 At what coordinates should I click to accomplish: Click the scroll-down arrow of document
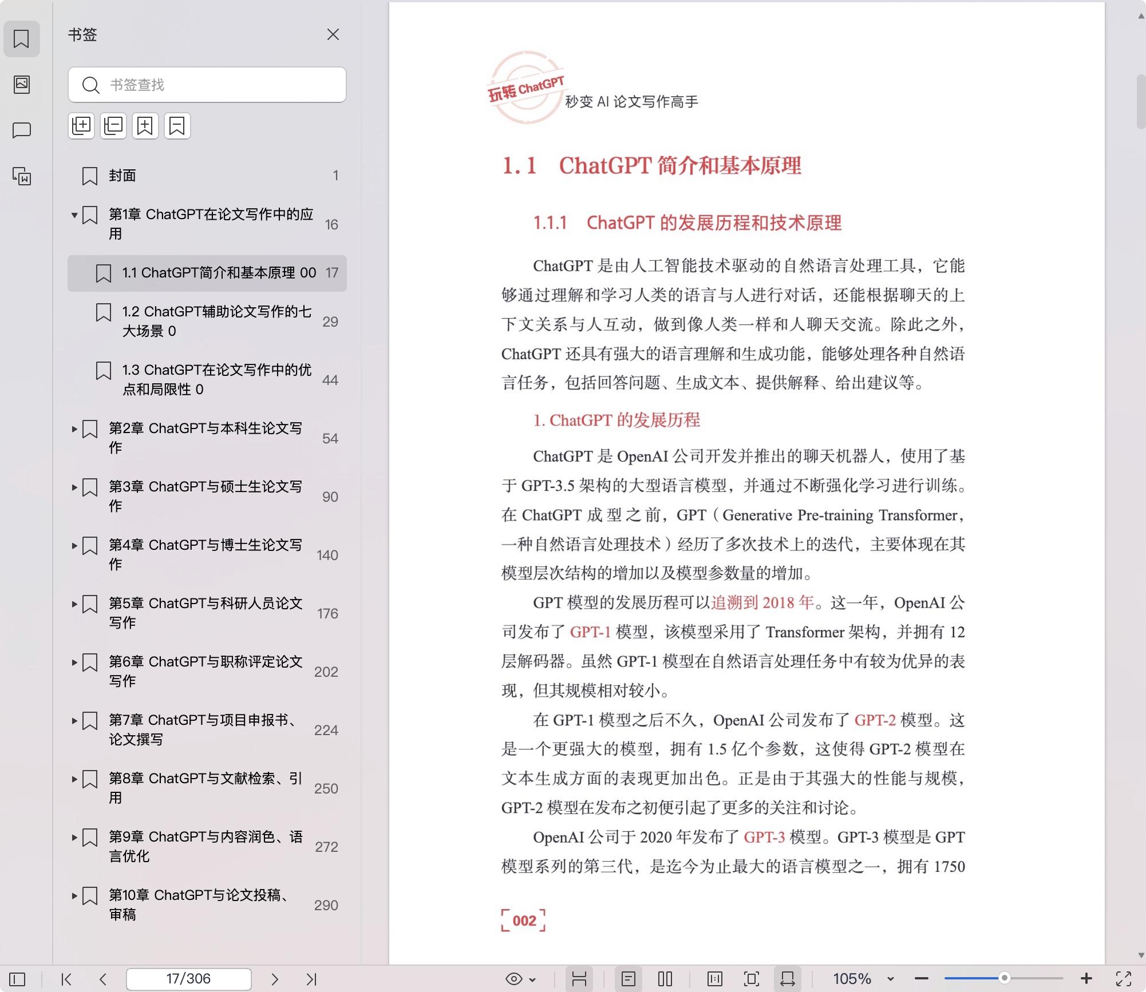pos(1140,955)
